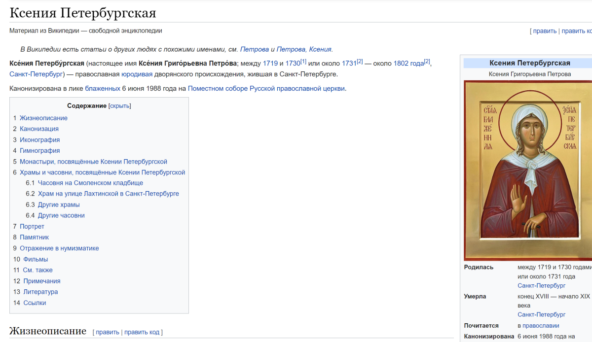
Task: Open the icon image of Ксения Петербургская
Action: tap(528, 171)
